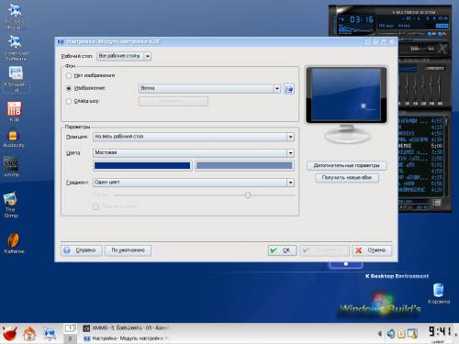
Task: Open the klipper tray icon
Action: (401, 334)
